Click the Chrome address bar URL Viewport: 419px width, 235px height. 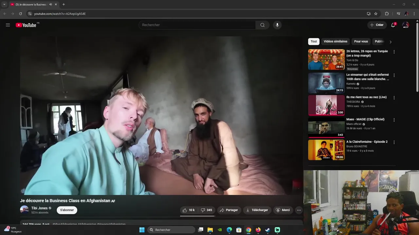60,14
